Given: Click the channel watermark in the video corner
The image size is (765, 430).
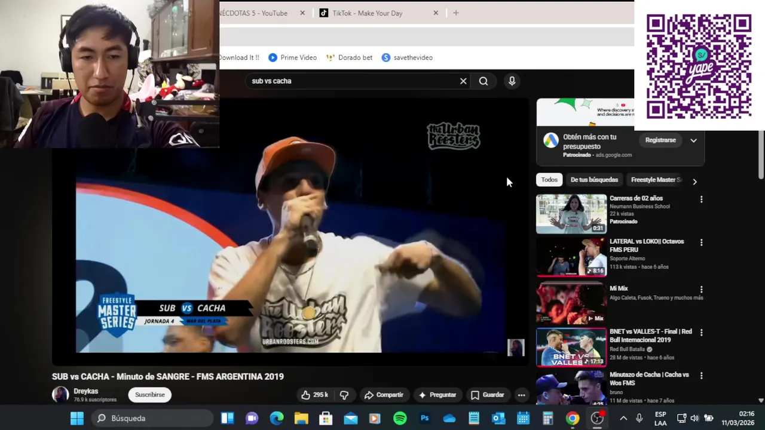Looking at the screenshot, I should (x=516, y=348).
